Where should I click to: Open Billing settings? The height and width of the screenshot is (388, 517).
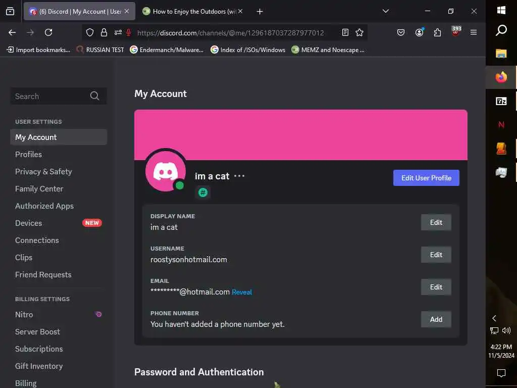59,383
